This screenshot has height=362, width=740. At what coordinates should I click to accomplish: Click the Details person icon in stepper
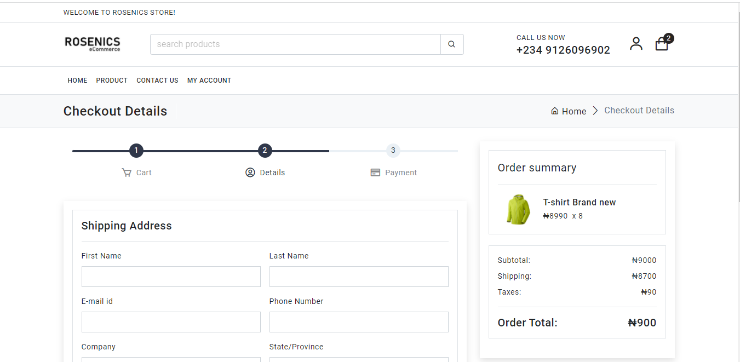250,173
